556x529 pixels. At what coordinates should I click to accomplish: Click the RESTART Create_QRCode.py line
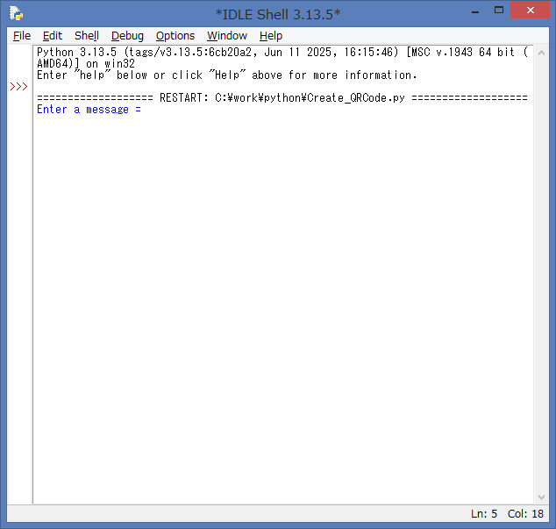[x=282, y=98]
